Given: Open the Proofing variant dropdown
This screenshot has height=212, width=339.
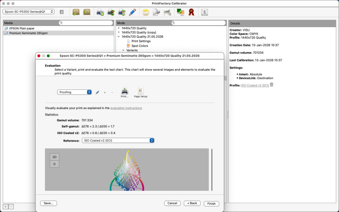Looking at the screenshot, I should 74,92.
